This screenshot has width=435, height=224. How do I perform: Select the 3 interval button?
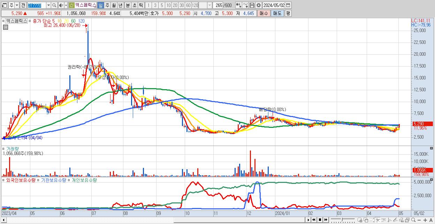click(155, 5)
